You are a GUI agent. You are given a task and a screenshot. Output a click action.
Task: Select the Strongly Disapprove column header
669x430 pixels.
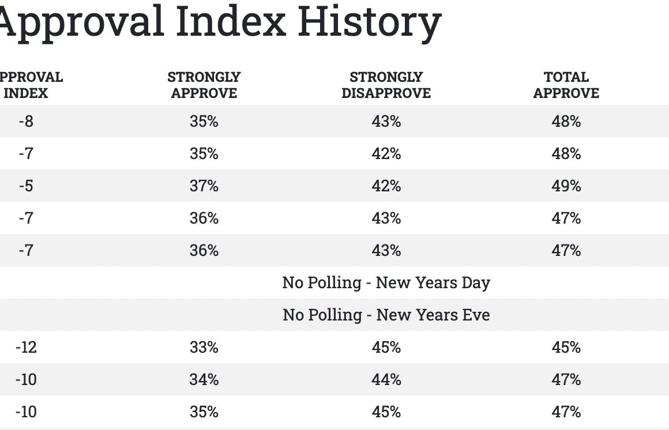click(386, 85)
